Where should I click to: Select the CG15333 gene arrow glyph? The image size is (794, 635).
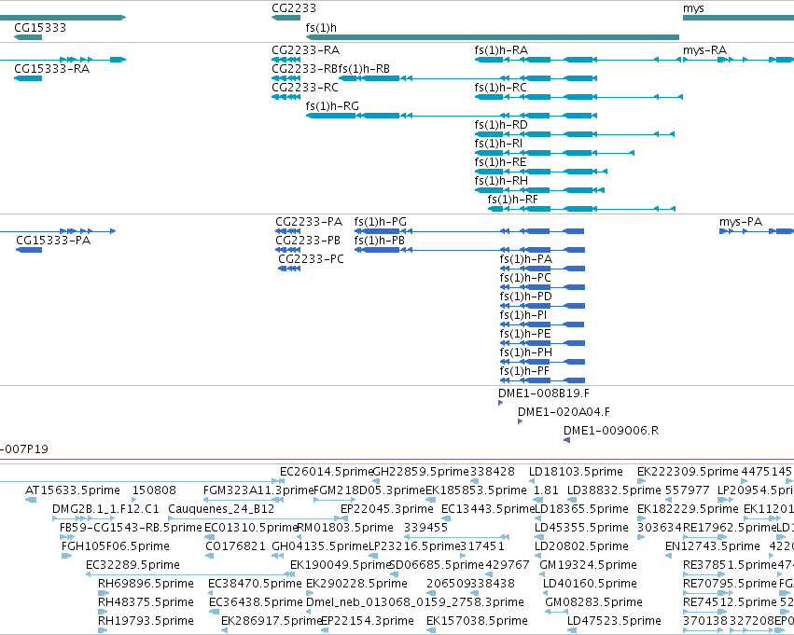28,37
